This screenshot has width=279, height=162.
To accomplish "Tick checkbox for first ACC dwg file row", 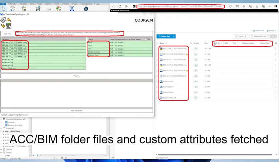I will [157, 49].
